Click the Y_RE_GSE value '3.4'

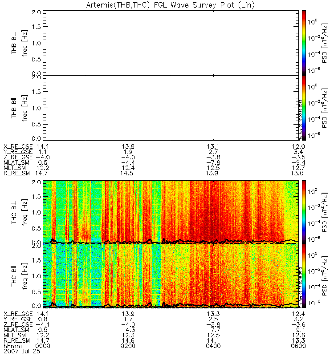(298, 152)
